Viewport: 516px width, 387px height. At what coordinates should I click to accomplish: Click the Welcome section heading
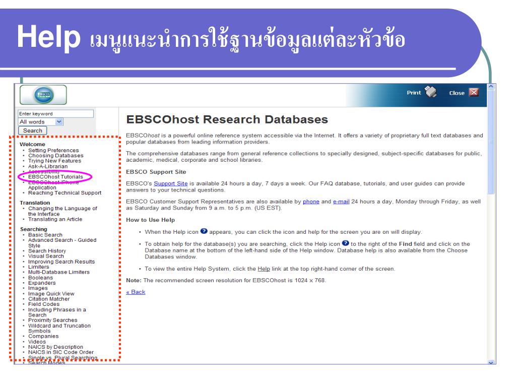[32, 145]
